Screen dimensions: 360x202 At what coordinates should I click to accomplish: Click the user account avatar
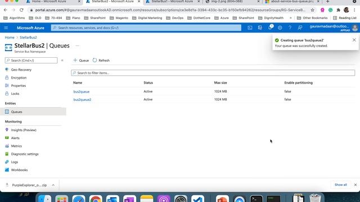[x=355, y=27]
